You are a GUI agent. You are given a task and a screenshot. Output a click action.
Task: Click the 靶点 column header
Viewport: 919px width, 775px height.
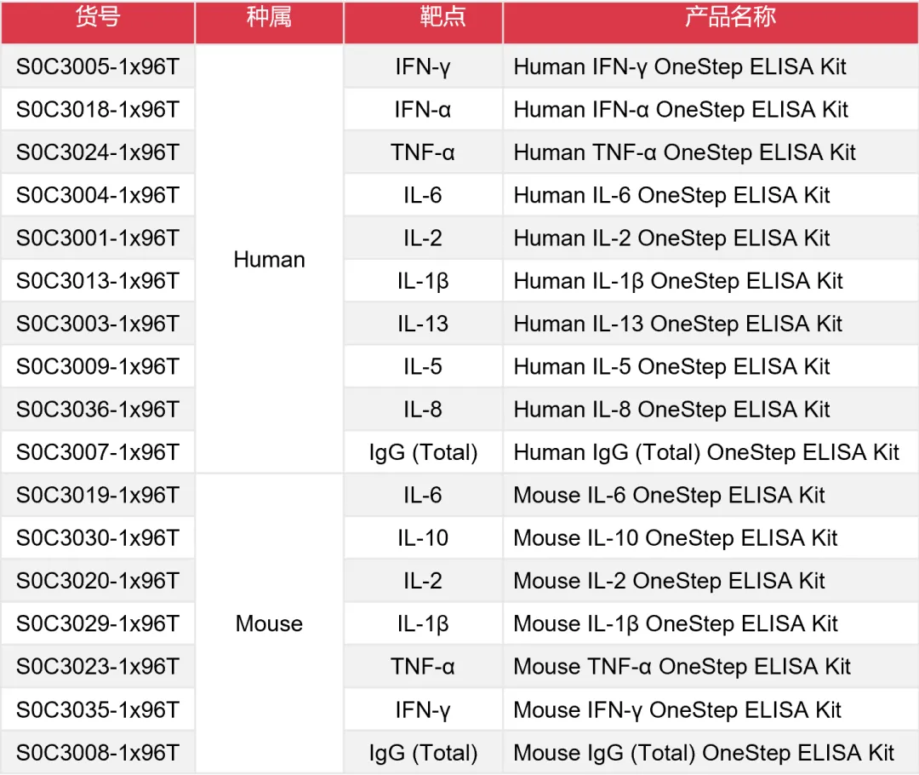click(x=423, y=19)
